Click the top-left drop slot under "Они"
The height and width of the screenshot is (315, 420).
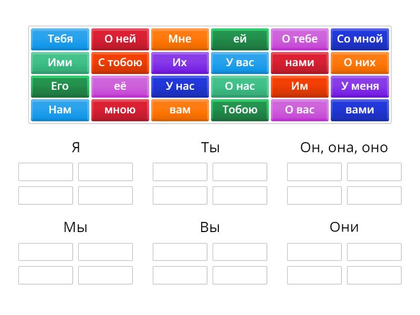pos(314,252)
